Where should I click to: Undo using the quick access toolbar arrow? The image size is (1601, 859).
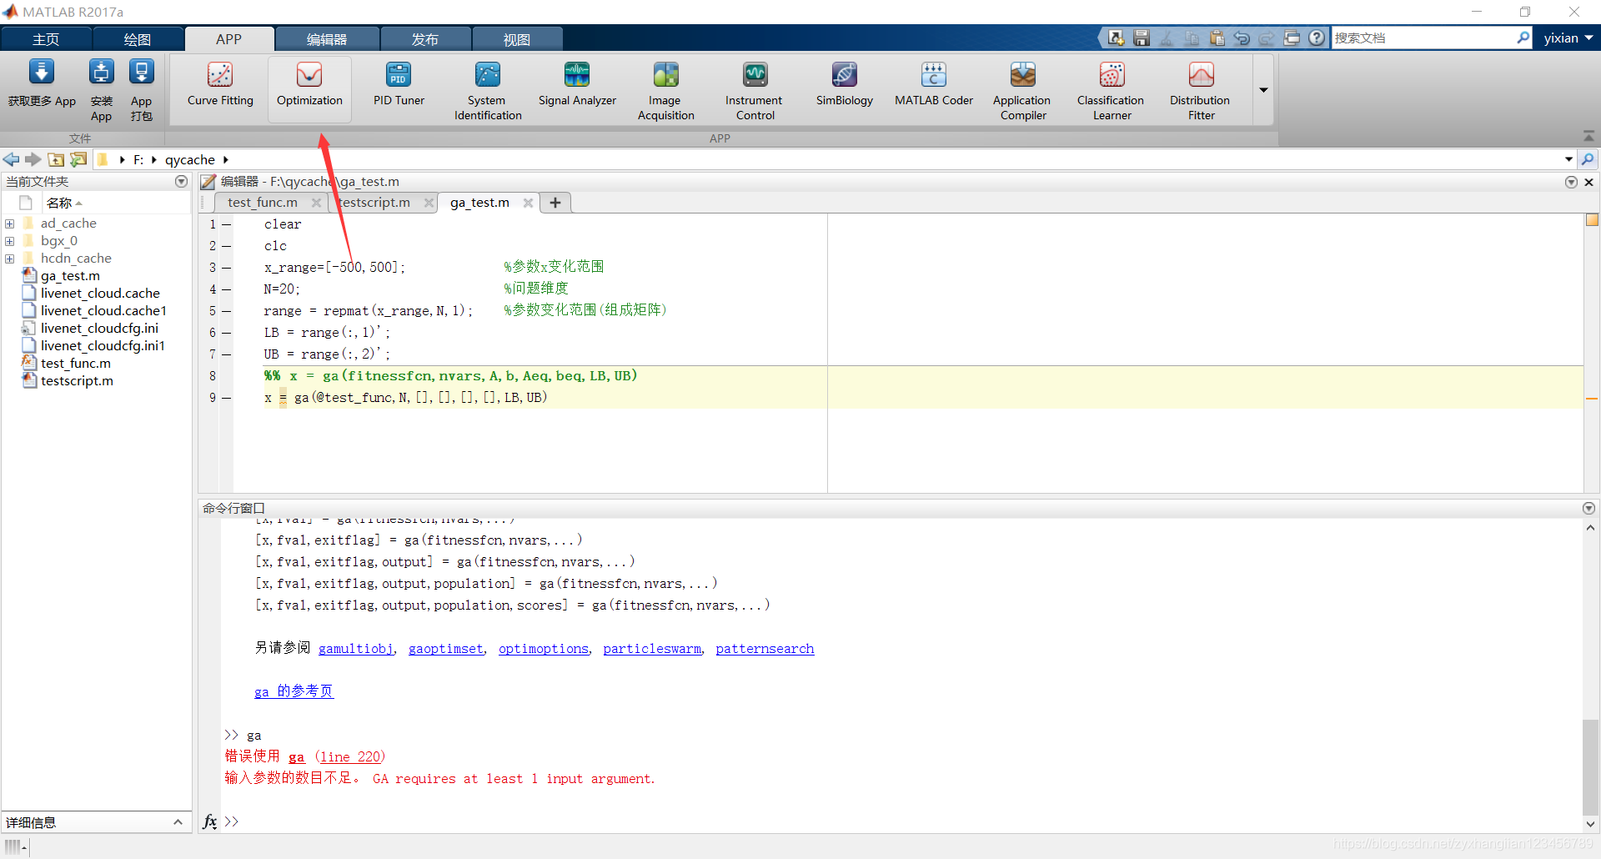[x=1242, y=38]
